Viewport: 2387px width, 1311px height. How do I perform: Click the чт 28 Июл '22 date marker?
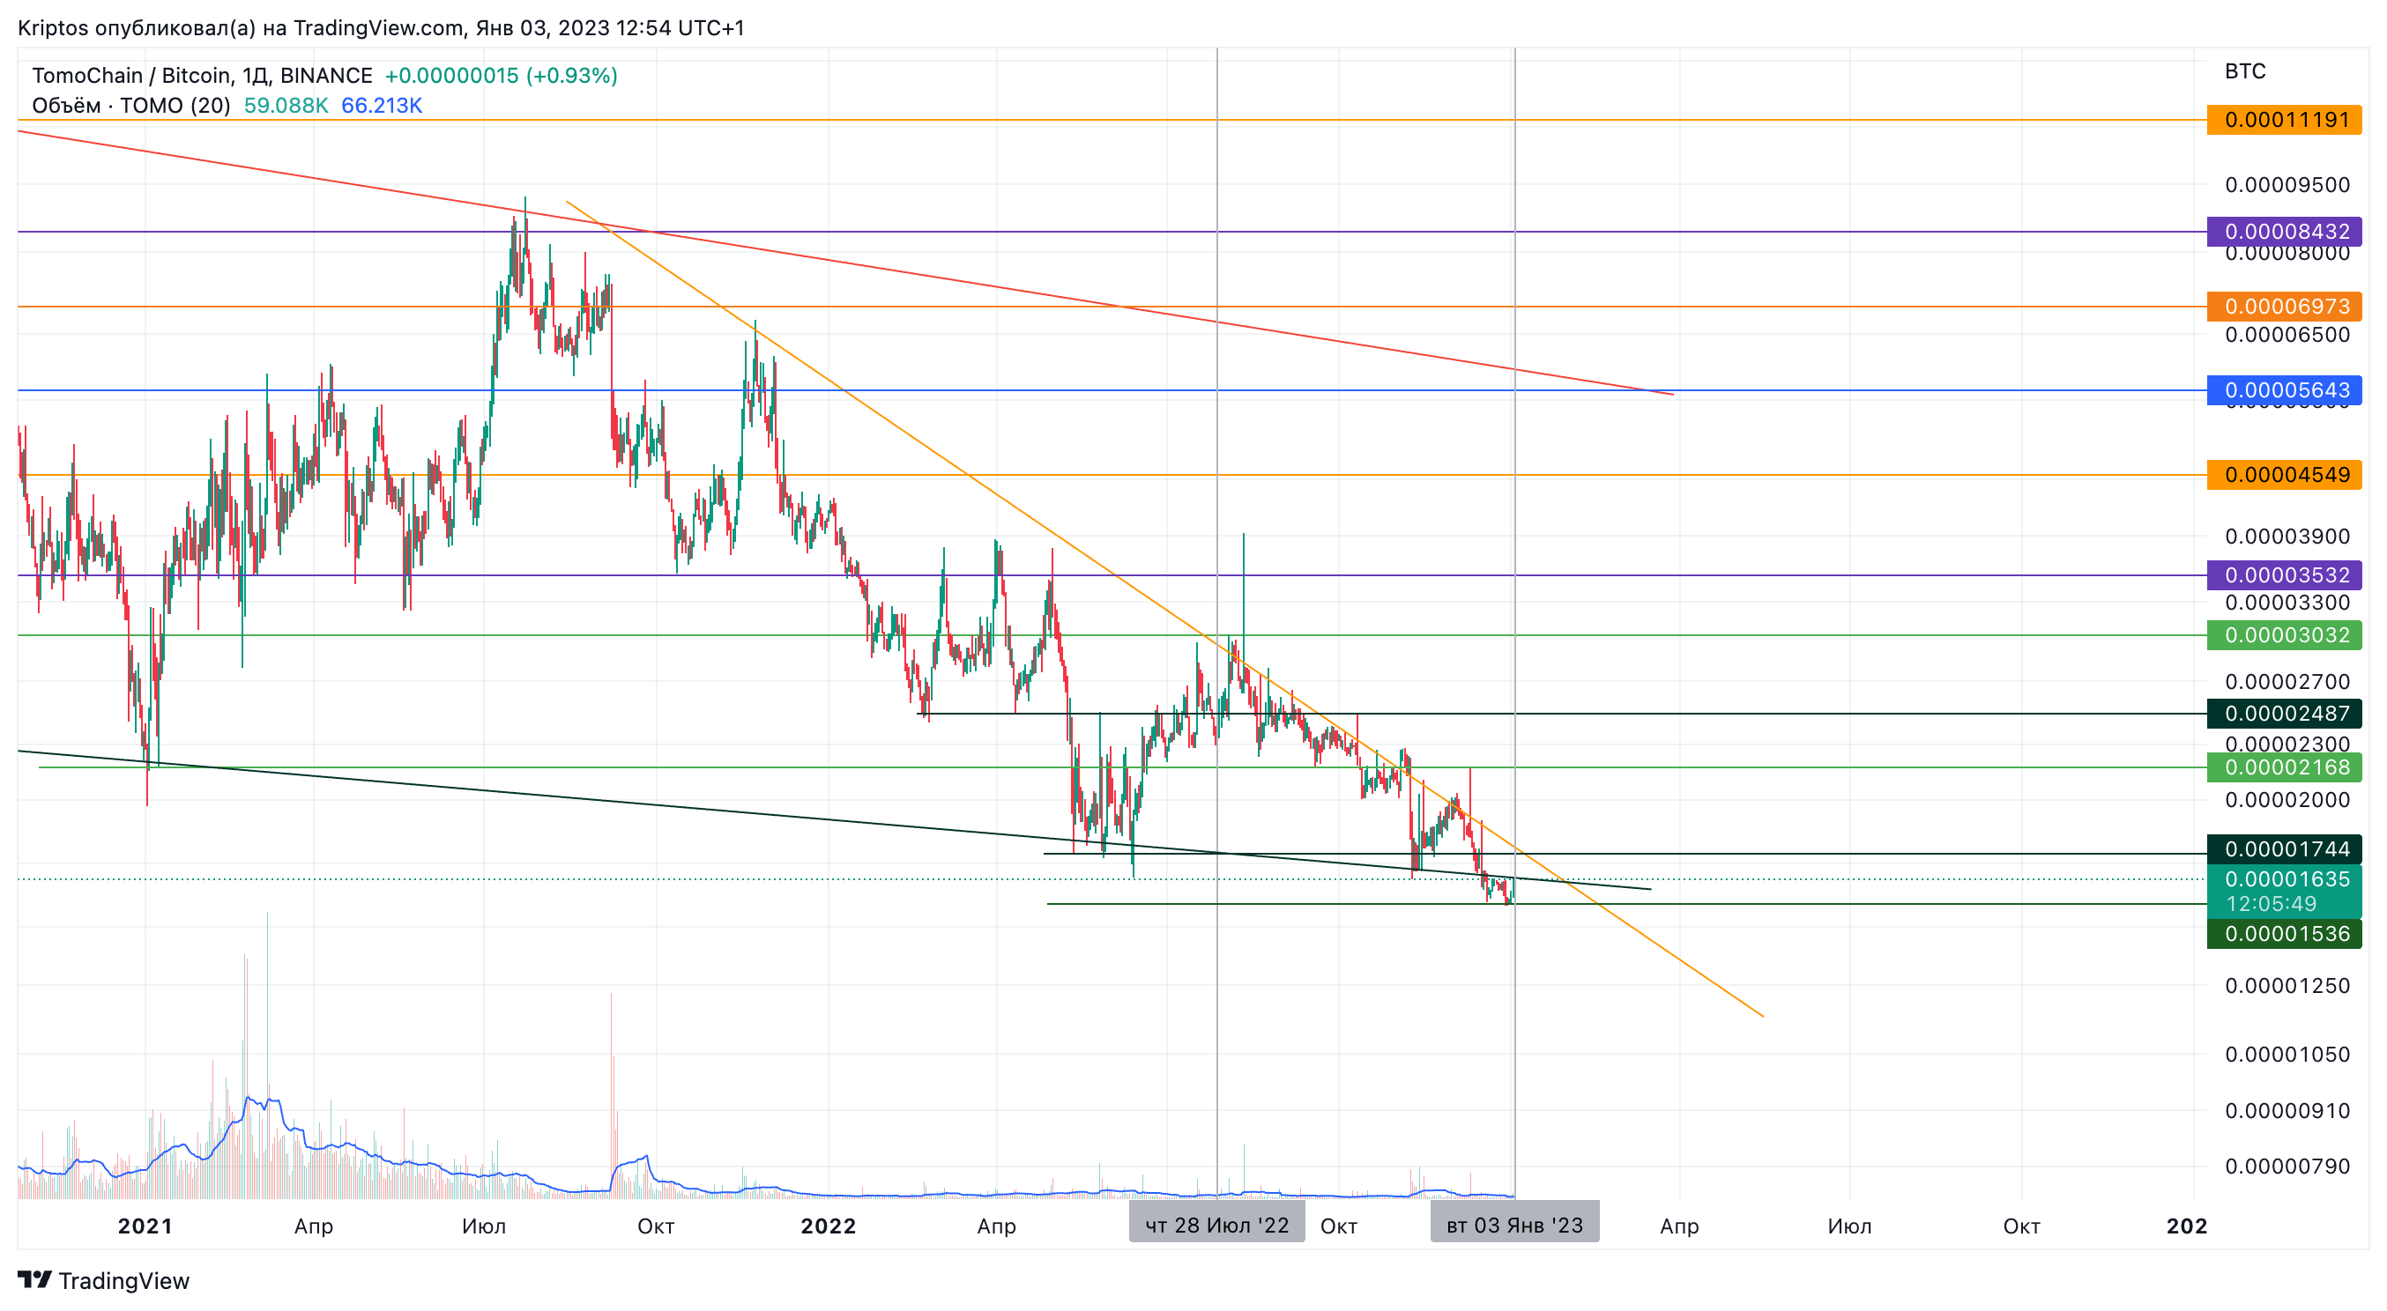click(1216, 1224)
